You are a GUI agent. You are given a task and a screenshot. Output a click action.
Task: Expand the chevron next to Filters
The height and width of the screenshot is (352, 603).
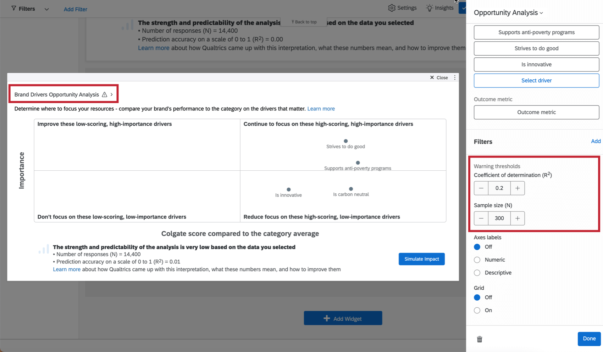46,9
